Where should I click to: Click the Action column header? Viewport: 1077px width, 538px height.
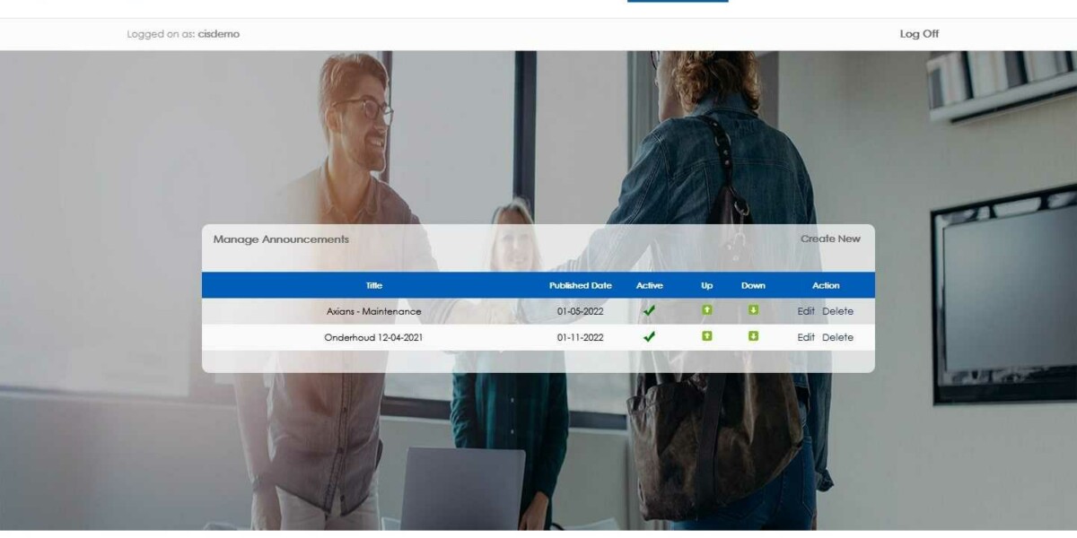[826, 285]
